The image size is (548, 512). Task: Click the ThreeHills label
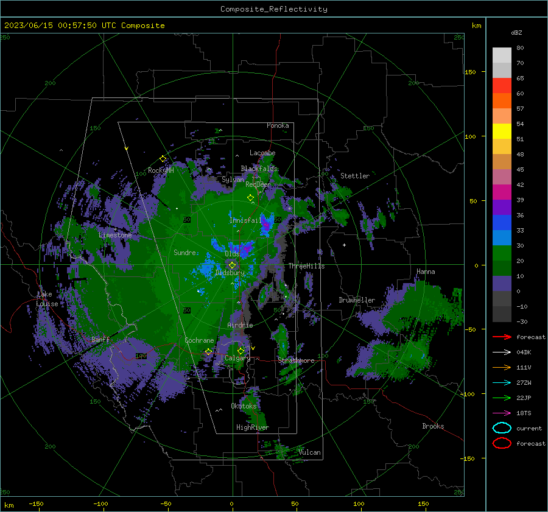tap(306, 266)
